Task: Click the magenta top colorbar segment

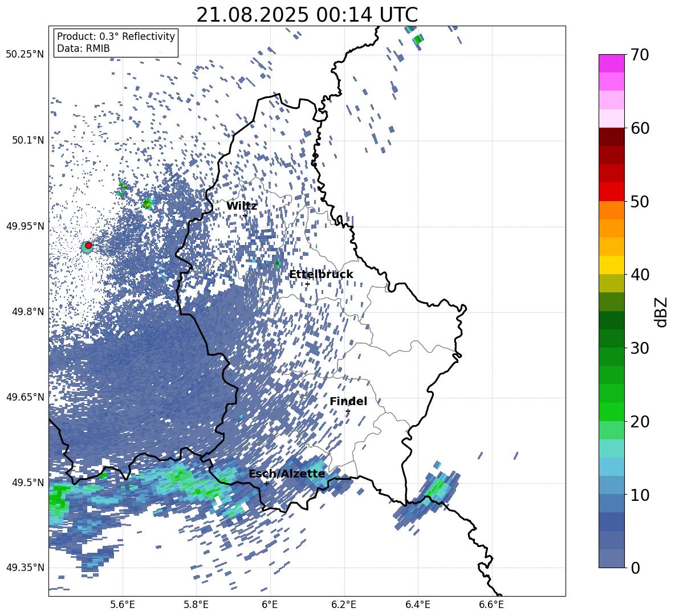Action: (611, 63)
